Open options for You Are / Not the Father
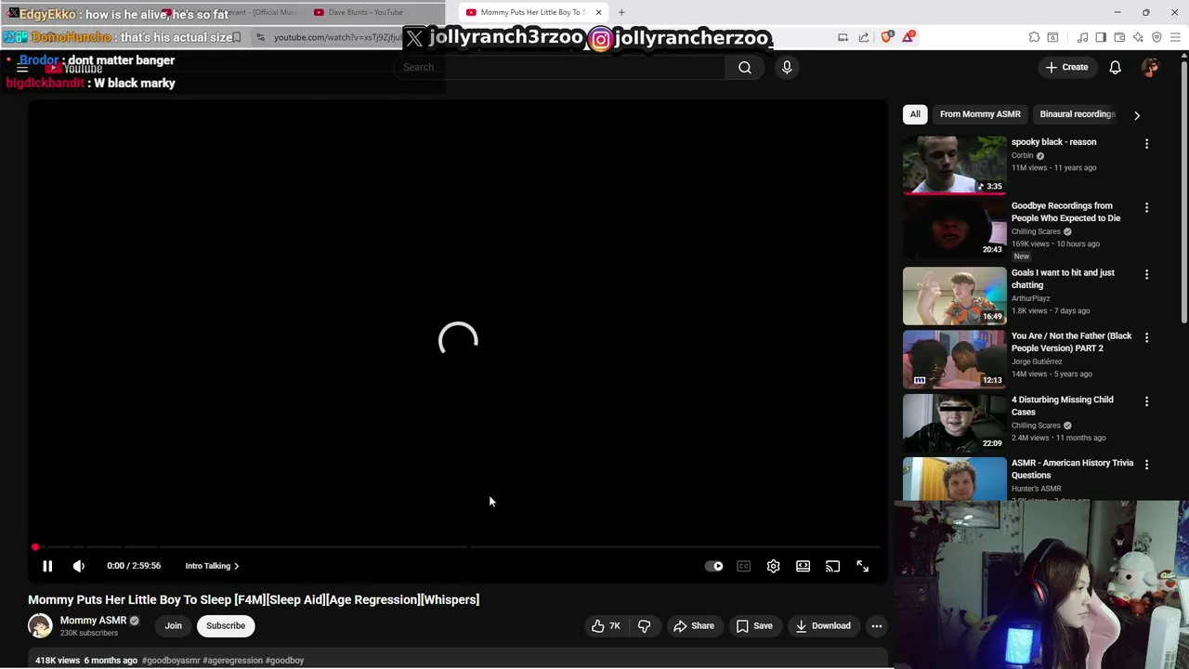The width and height of the screenshot is (1189, 669). [x=1146, y=337]
